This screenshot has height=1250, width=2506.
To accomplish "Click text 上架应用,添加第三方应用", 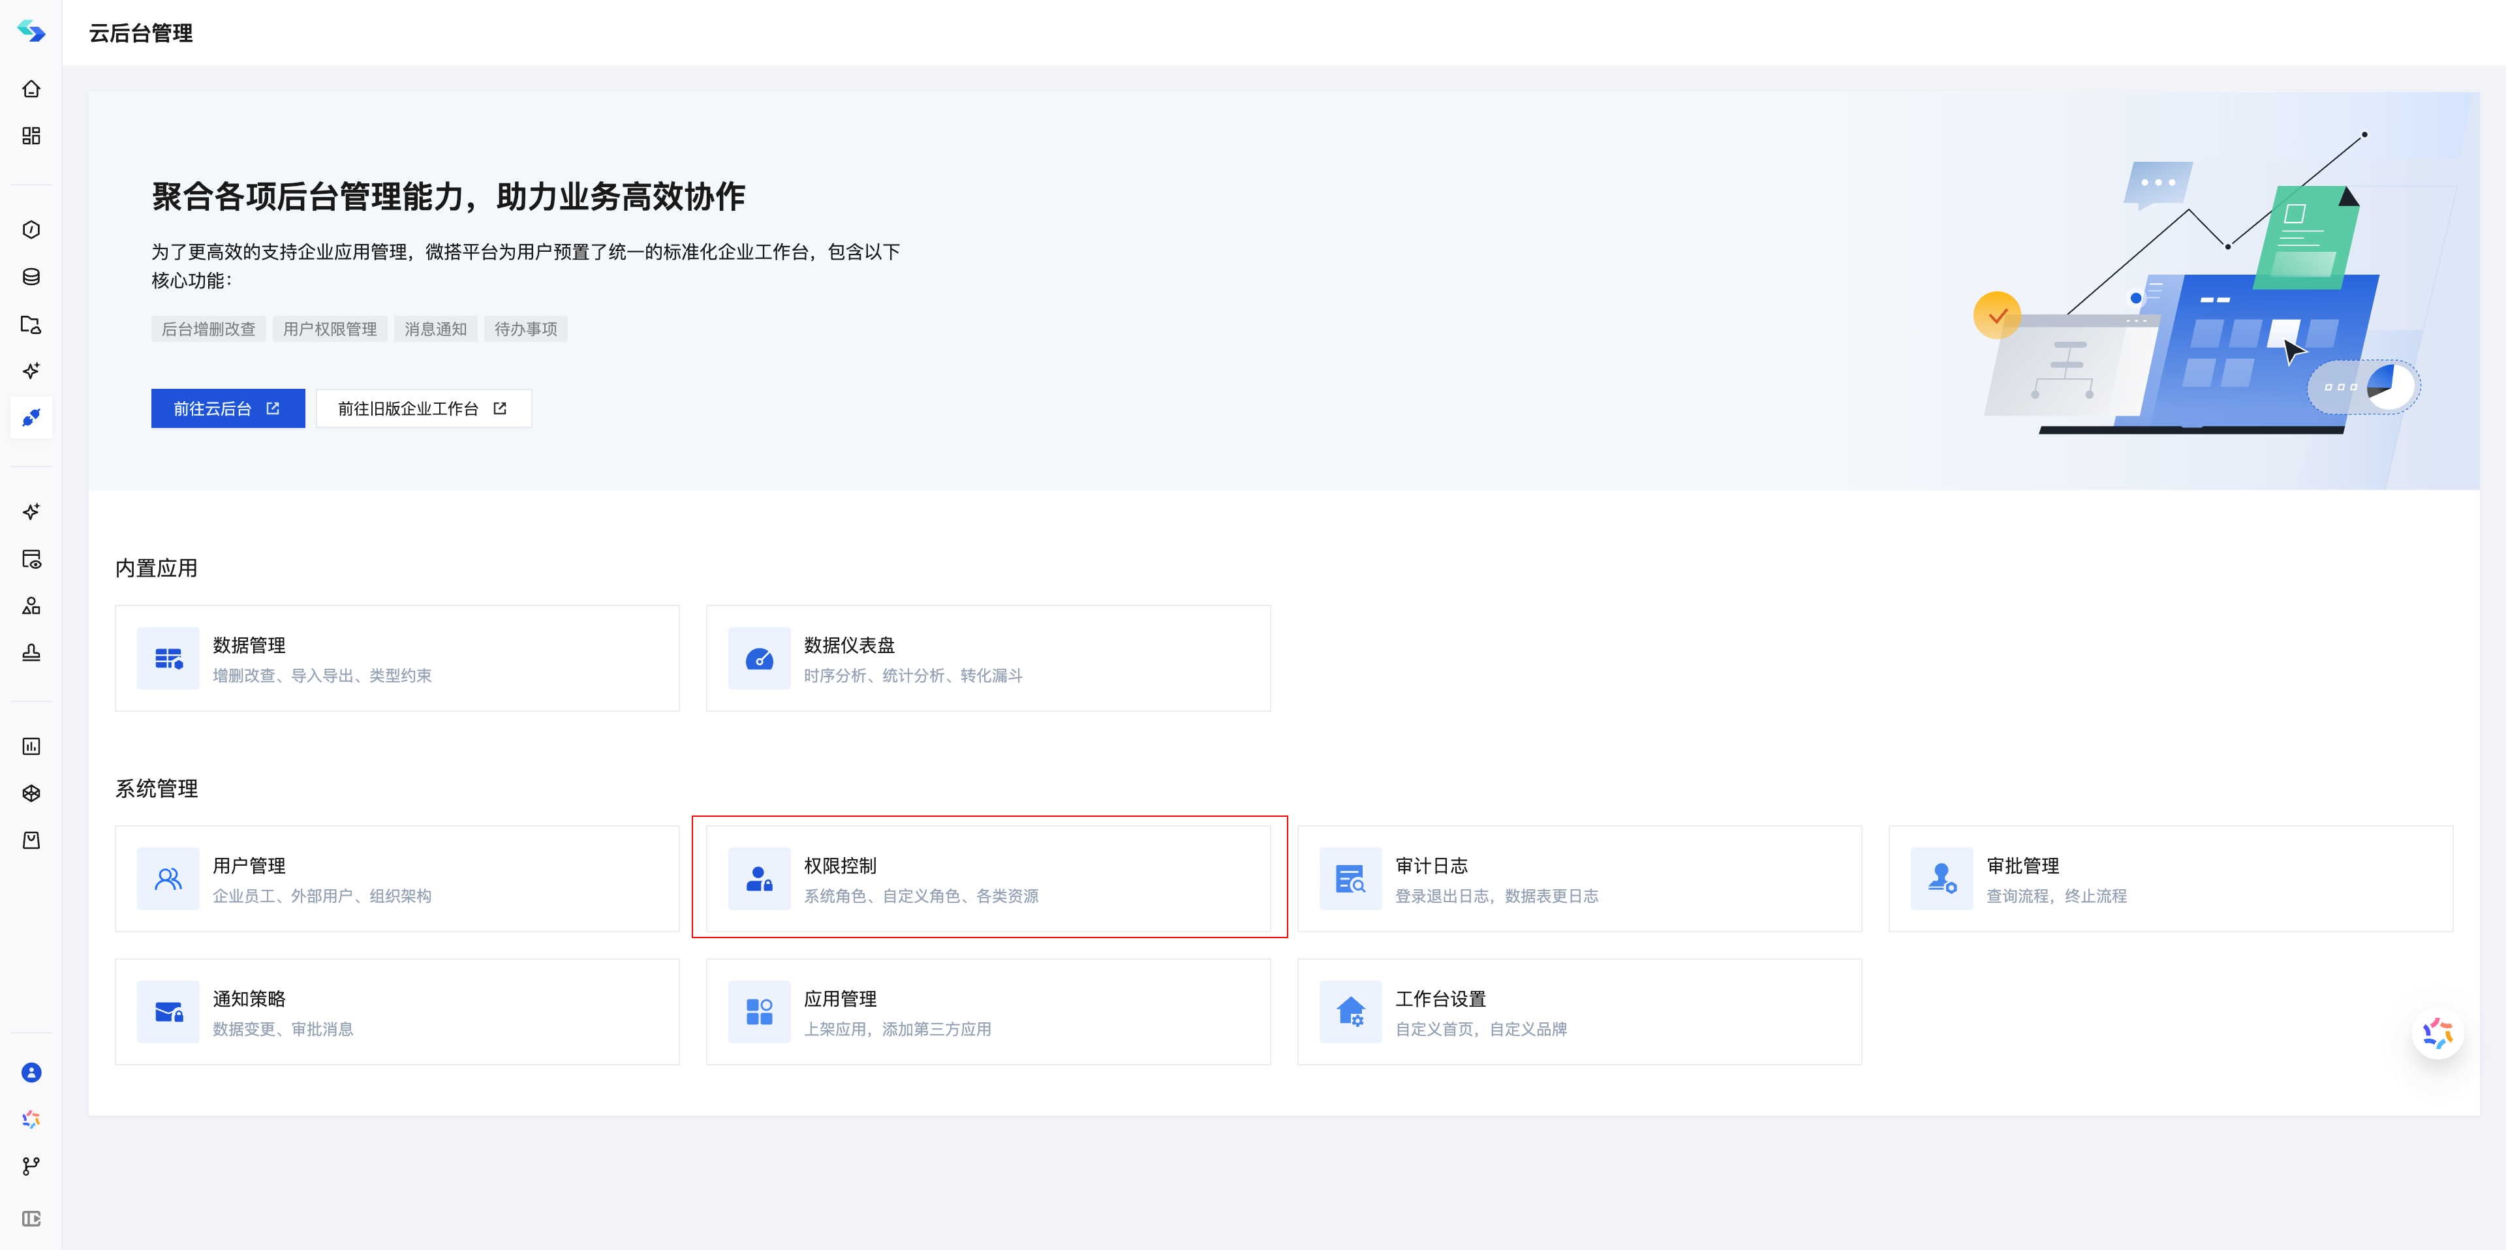I will pyautogui.click(x=897, y=1029).
